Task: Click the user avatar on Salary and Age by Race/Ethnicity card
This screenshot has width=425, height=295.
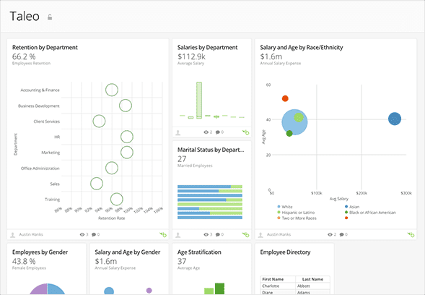Action: click(x=260, y=235)
